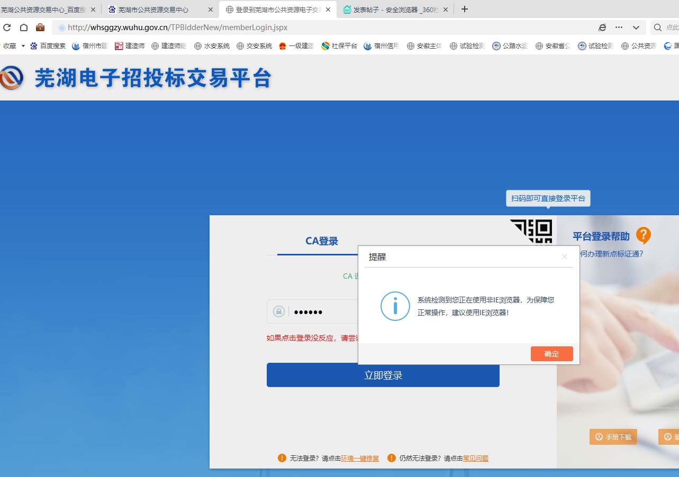This screenshot has width=679, height=477.
Task: Open a new tab with plus button
Action: pos(465,10)
